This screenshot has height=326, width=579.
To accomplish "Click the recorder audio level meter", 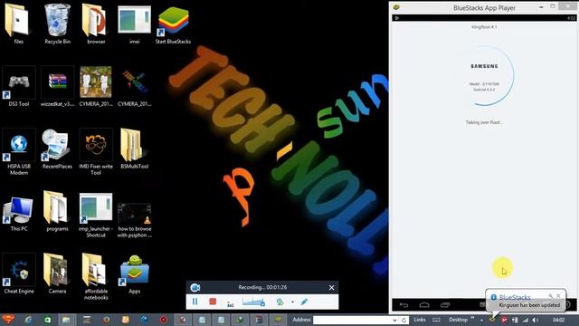I will click(x=253, y=302).
